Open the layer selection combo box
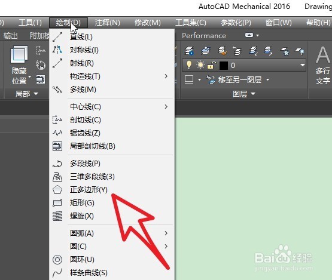Viewport: 332px width, 280px height. point(244,65)
